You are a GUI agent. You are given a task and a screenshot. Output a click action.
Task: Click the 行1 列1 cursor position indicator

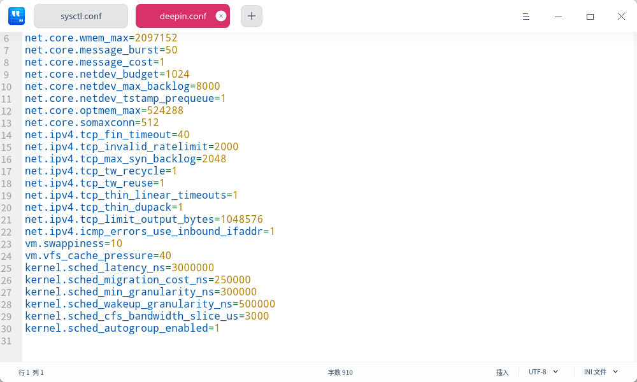pyautogui.click(x=31, y=372)
